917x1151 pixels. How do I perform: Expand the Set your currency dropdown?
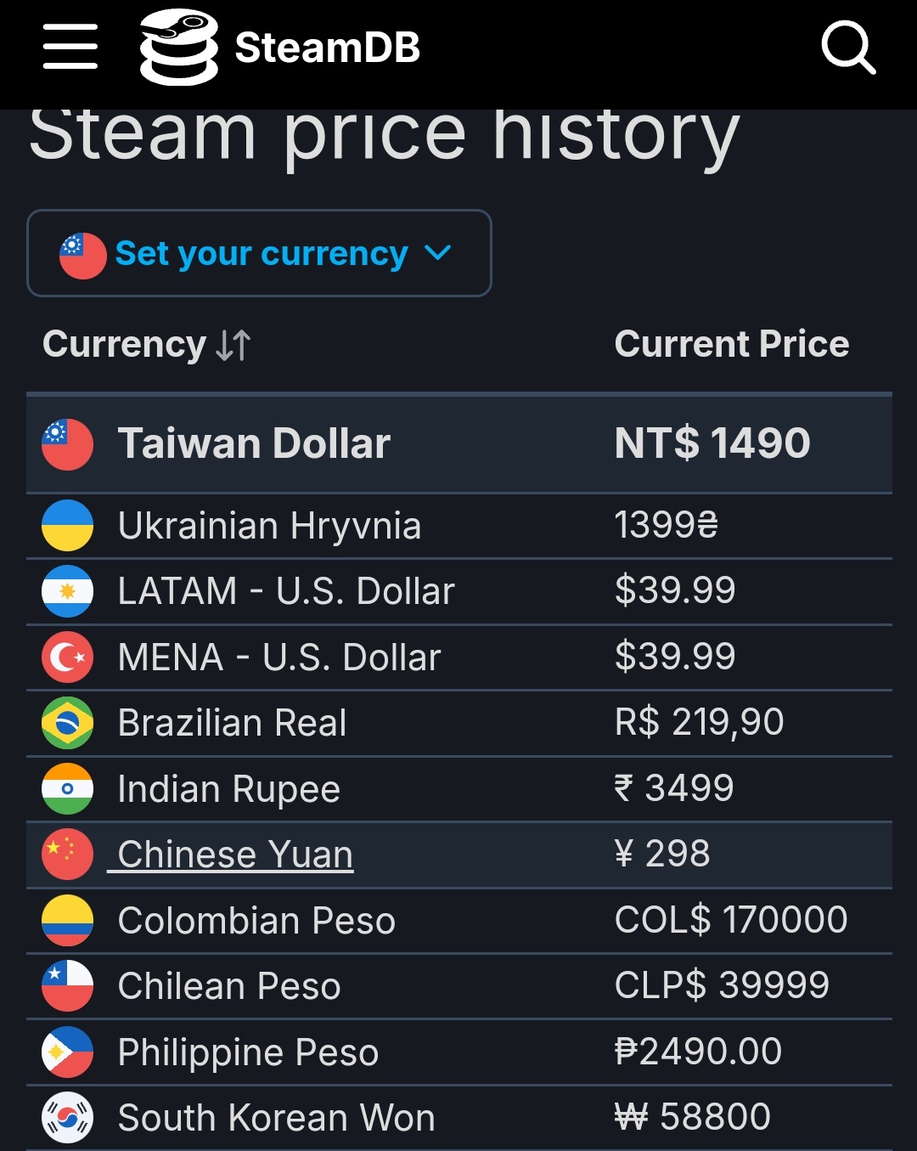tap(259, 253)
